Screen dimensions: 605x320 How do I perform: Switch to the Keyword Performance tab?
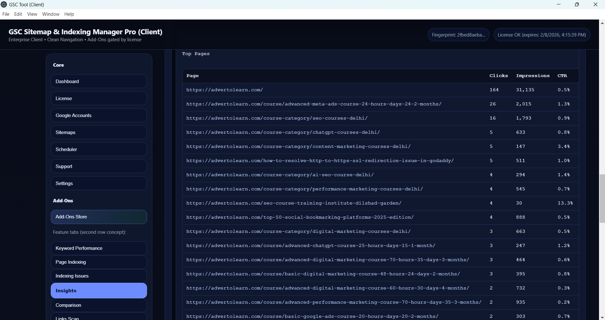[x=98, y=248]
